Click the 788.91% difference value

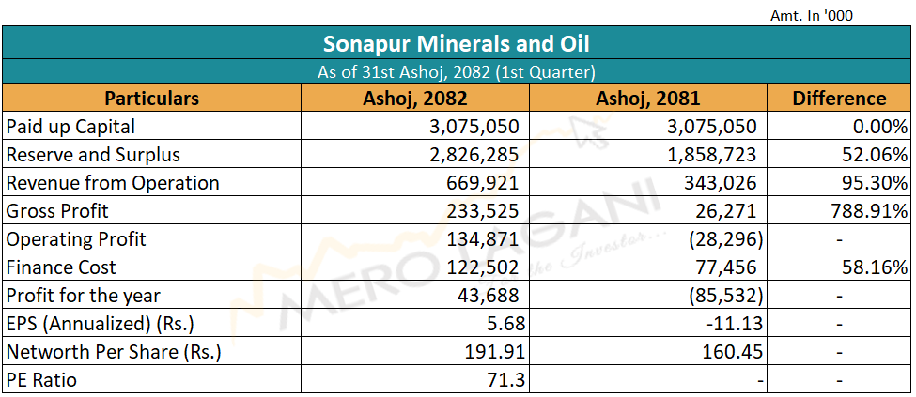(x=867, y=211)
